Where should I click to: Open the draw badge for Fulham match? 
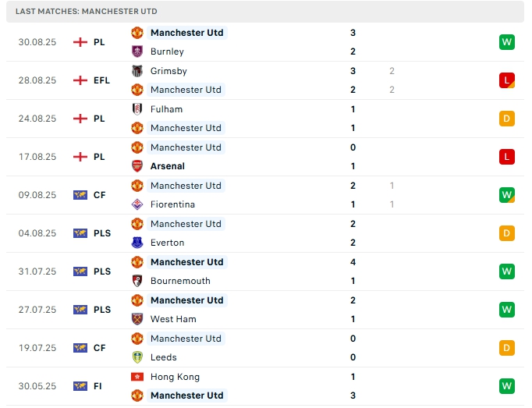tap(507, 119)
